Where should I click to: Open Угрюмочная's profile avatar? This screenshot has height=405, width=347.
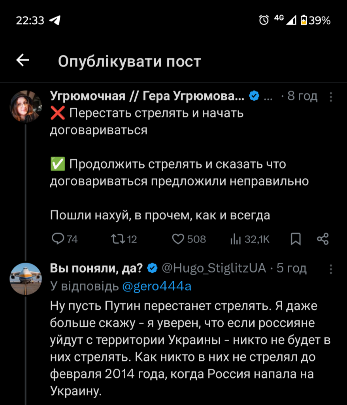coord(25,106)
